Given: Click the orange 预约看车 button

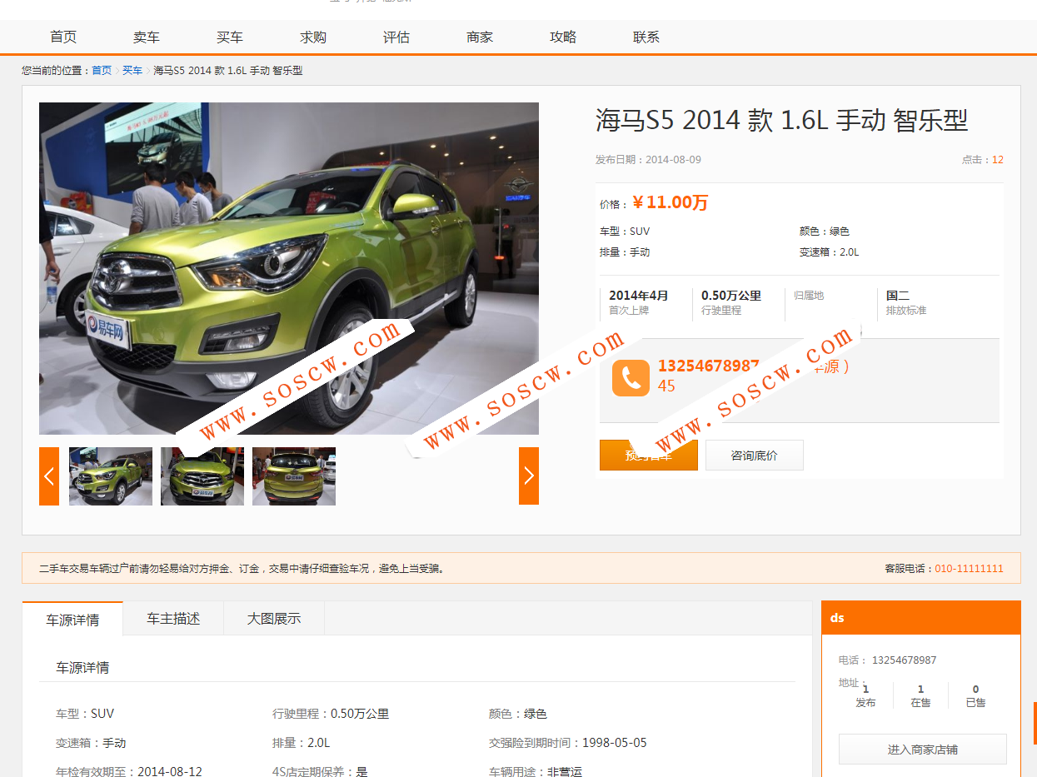Looking at the screenshot, I should 649,455.
